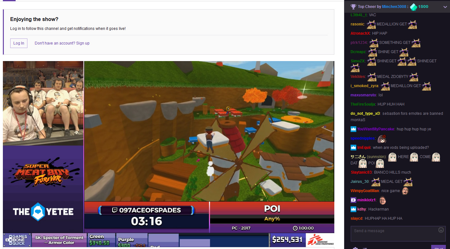Click username Vekhles in chat
The height and width of the screenshot is (249, 450).
[x=358, y=77]
